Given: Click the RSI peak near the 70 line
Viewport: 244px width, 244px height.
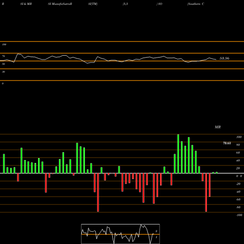Looking at the screenshot, I should click(19, 54).
